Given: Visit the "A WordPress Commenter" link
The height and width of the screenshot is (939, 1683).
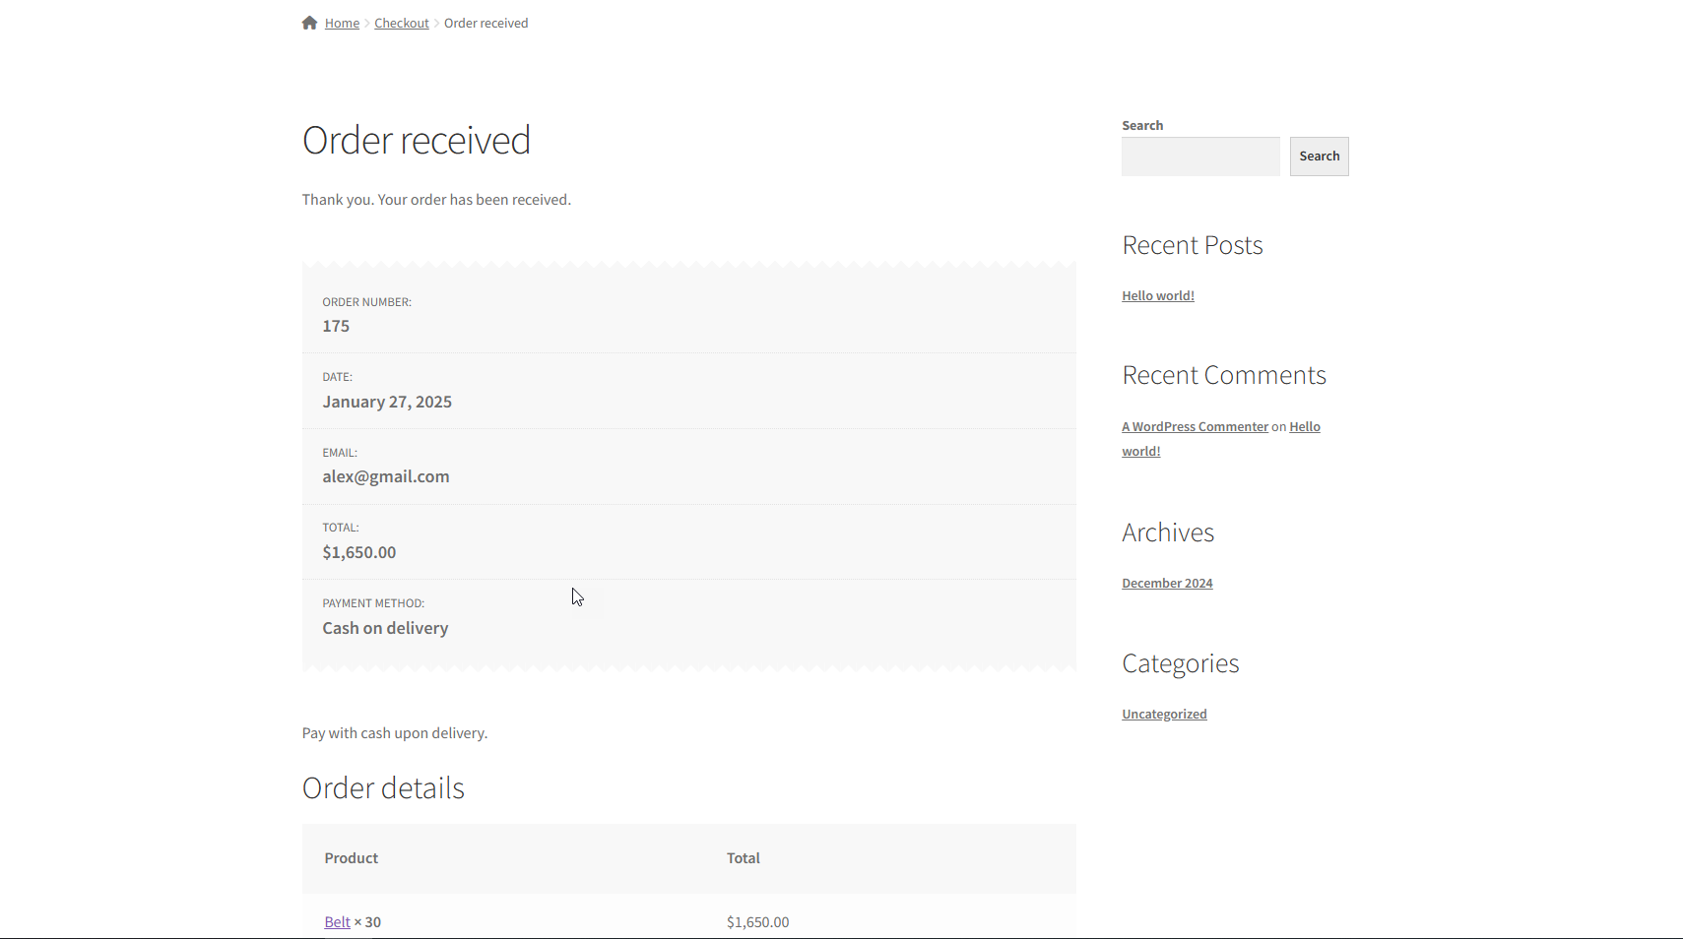Looking at the screenshot, I should pos(1195,427).
